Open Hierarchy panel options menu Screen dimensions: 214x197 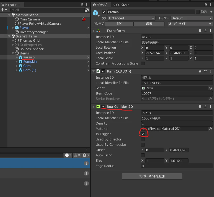pyautogui.click(x=87, y=5)
